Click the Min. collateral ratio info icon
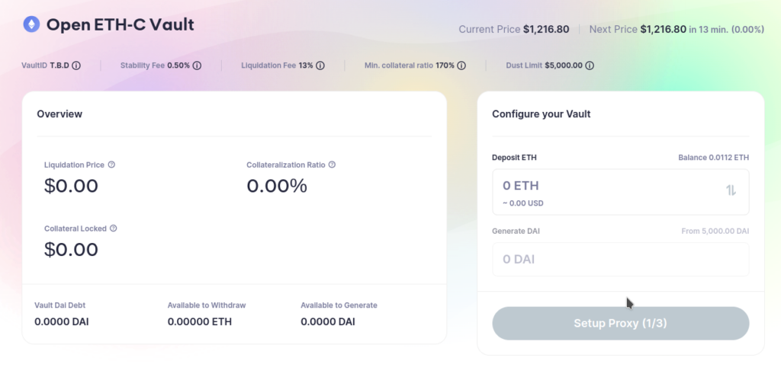 coord(461,66)
